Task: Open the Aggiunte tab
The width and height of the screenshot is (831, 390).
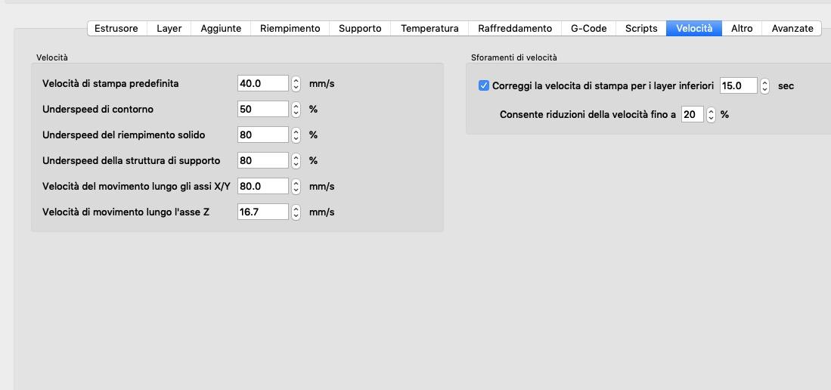Action: [x=221, y=29]
